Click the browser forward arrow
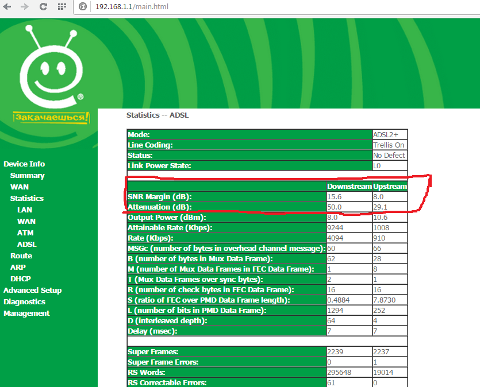Image resolution: width=480 pixels, height=387 pixels. tap(25, 7)
